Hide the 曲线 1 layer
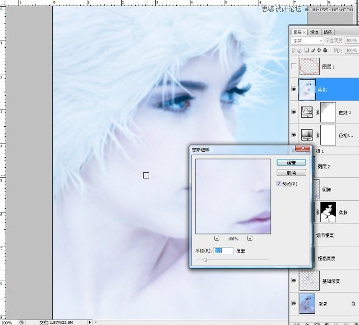This screenshot has height=325, width=359. (x=294, y=112)
